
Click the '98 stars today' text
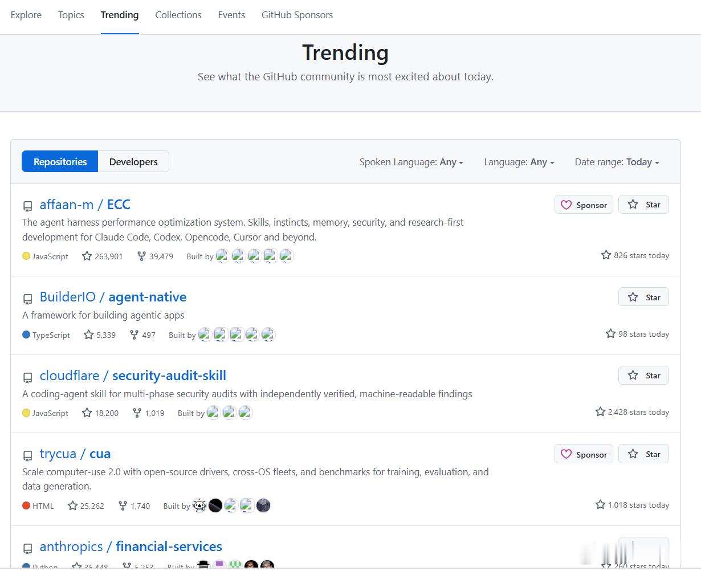(643, 334)
